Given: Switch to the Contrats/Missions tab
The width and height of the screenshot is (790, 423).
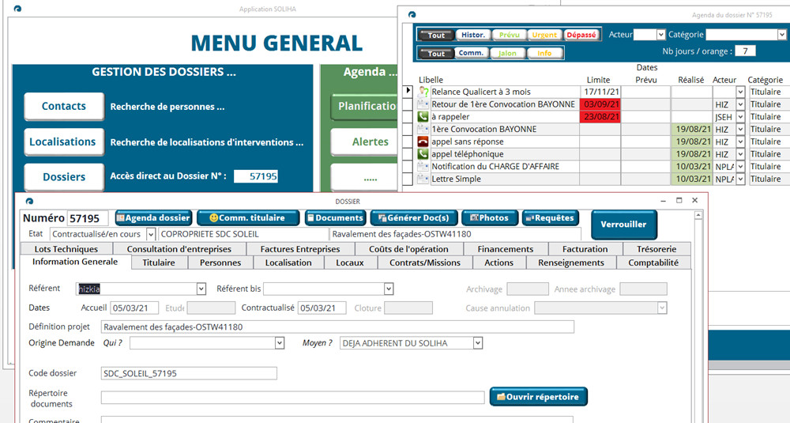Looking at the screenshot, I should tap(425, 262).
